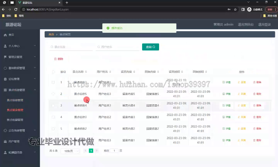Collapse the 景点信息管理 sidebar menu

click(20, 90)
